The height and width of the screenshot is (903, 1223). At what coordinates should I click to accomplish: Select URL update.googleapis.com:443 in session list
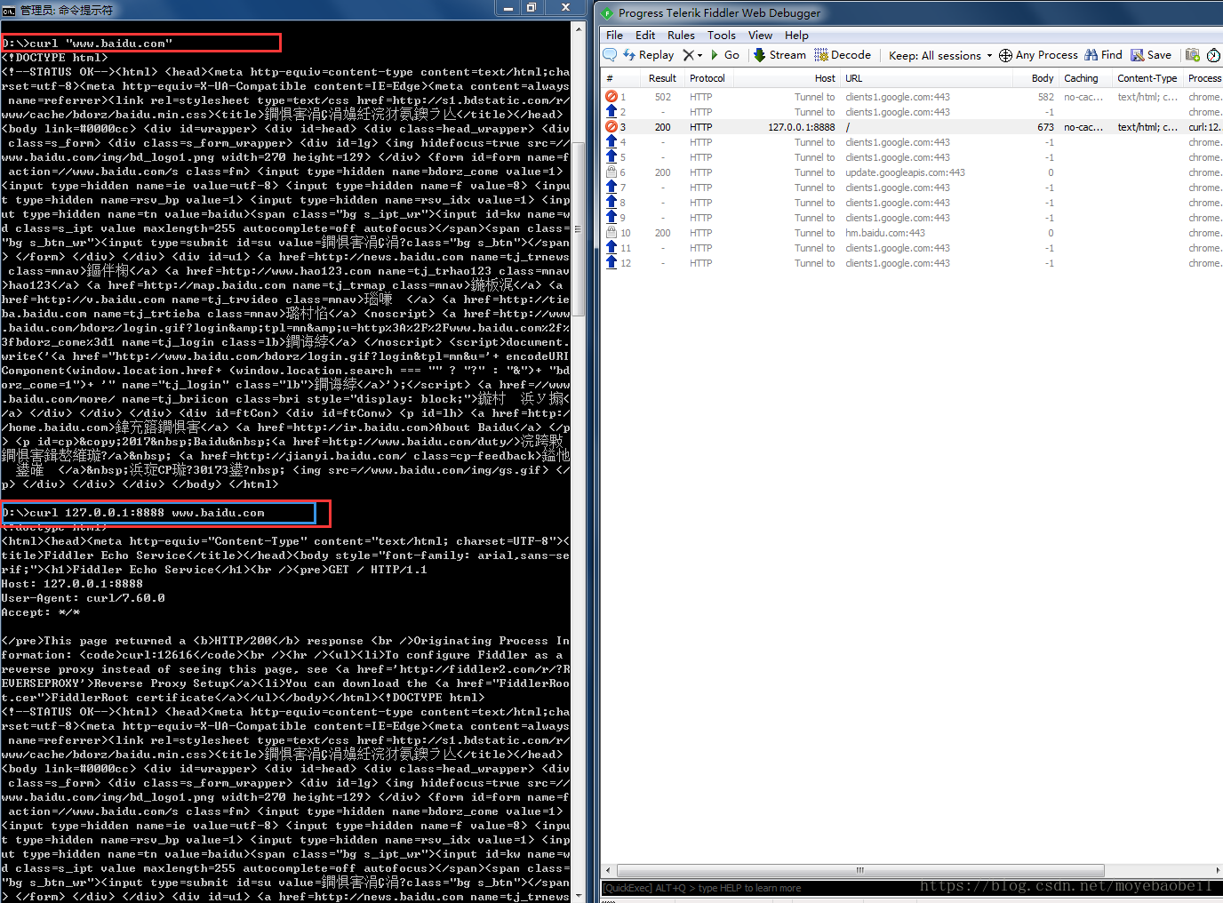905,172
